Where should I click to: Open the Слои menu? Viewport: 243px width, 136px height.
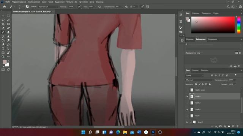(44, 2)
